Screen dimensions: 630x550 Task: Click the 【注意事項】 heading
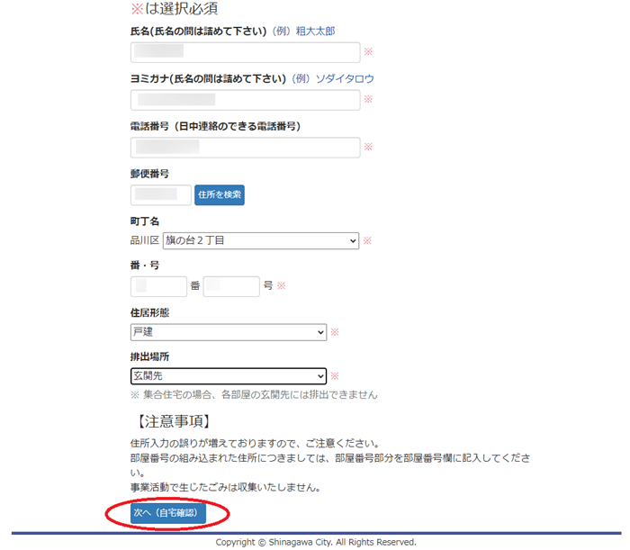(173, 421)
